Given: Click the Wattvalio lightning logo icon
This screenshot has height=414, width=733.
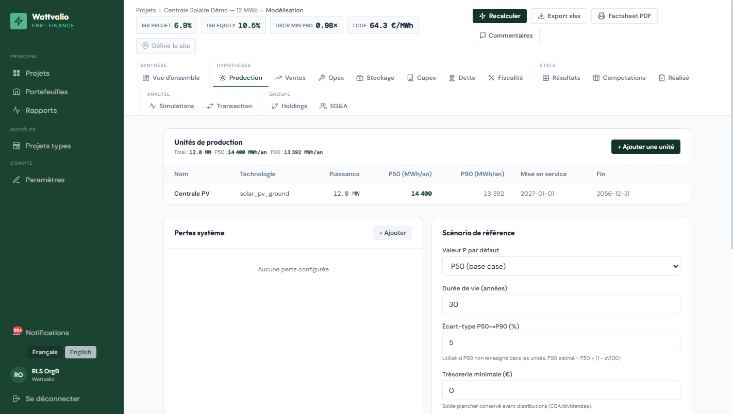Looking at the screenshot, I should coord(19,21).
